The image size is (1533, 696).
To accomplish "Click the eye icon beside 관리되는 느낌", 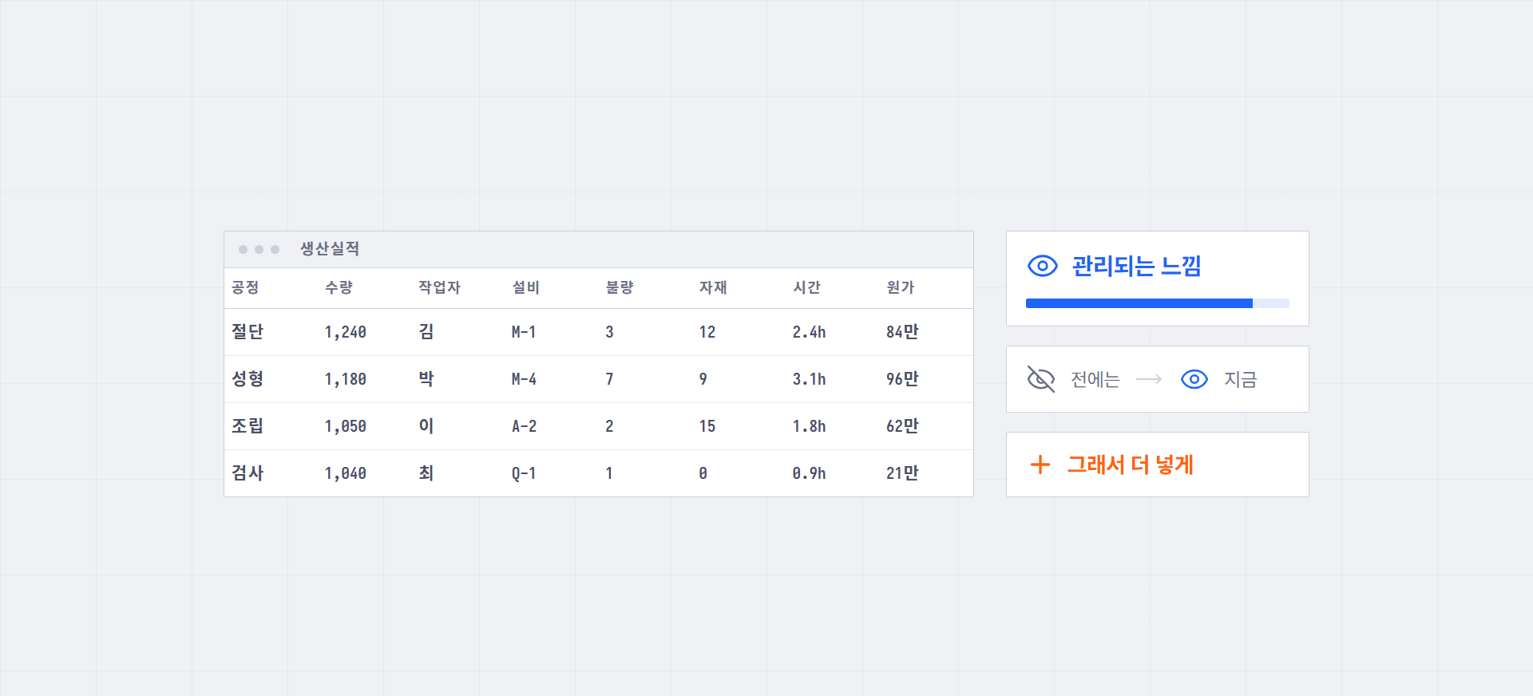I will click(x=1042, y=266).
